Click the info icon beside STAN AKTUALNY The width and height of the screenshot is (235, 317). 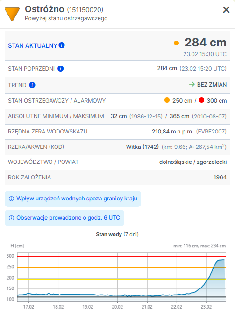coord(62,45)
